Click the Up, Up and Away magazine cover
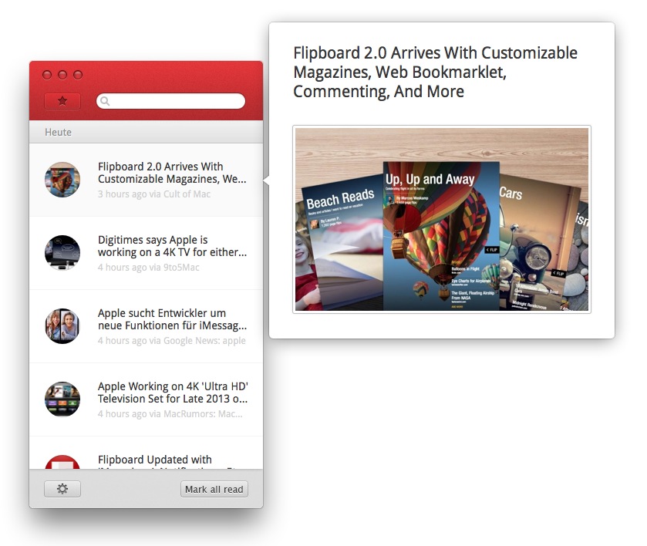Viewport: 647px width, 546px height. click(441, 231)
